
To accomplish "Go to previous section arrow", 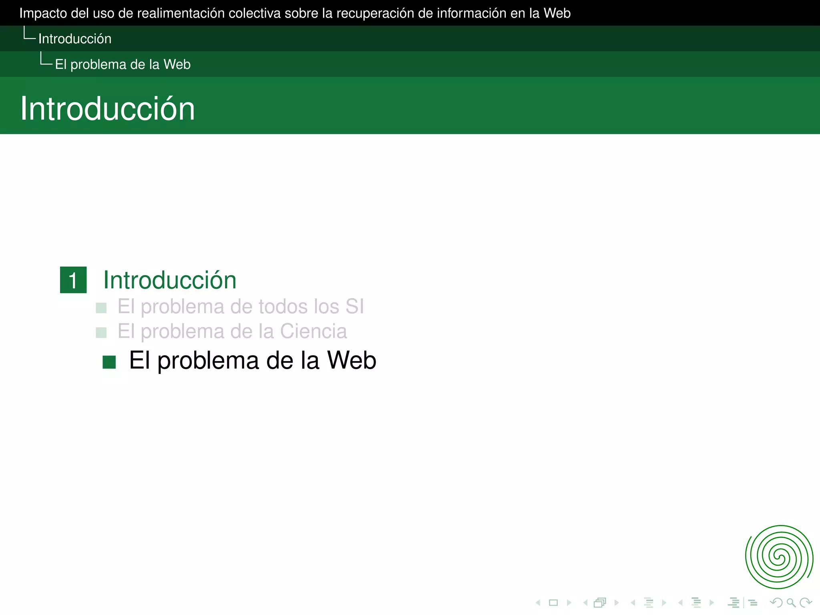I will tap(680, 603).
